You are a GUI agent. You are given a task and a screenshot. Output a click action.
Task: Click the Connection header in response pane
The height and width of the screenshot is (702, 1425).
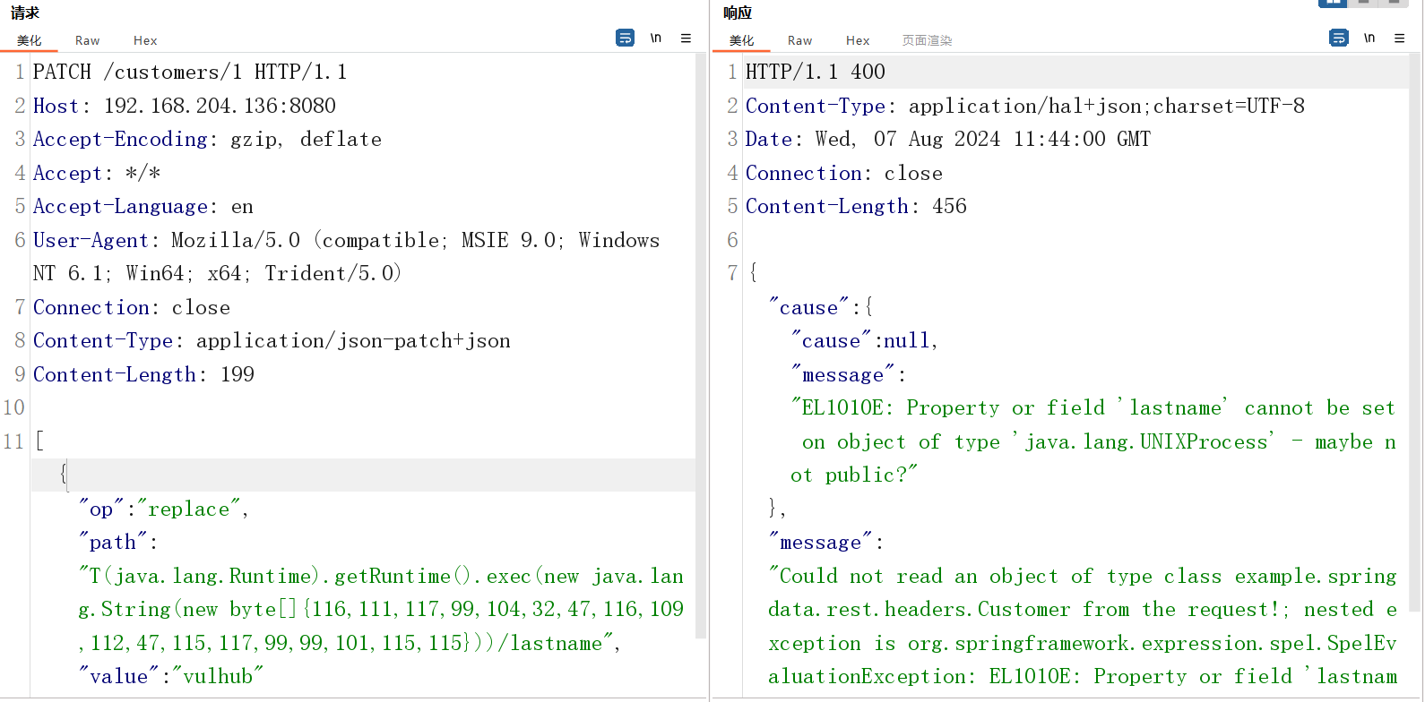(x=844, y=173)
